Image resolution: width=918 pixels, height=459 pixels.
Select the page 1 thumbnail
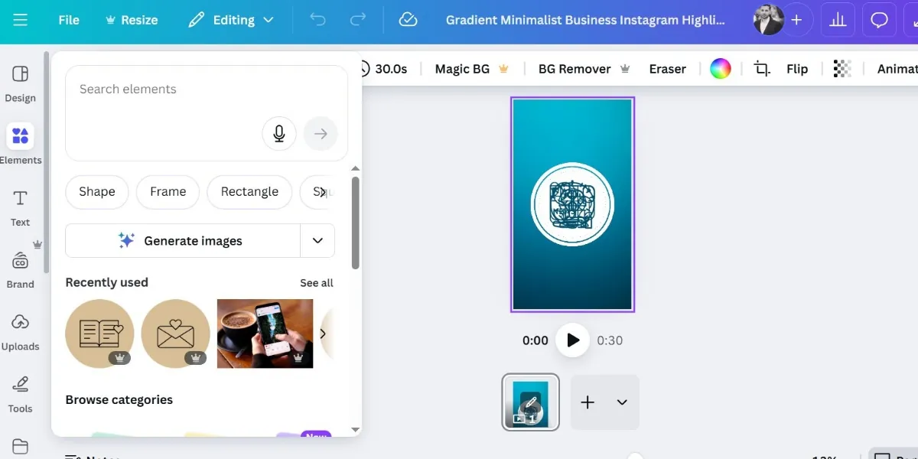pos(531,402)
